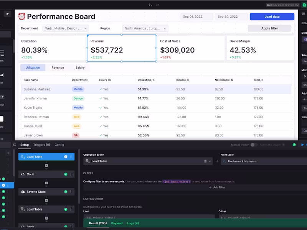Open the Region multi-select dropdown

pos(145,28)
